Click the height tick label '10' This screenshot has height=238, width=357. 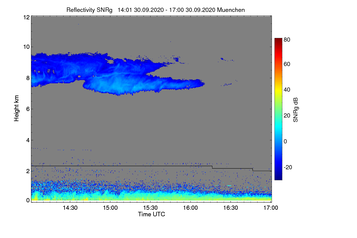pos(26,47)
